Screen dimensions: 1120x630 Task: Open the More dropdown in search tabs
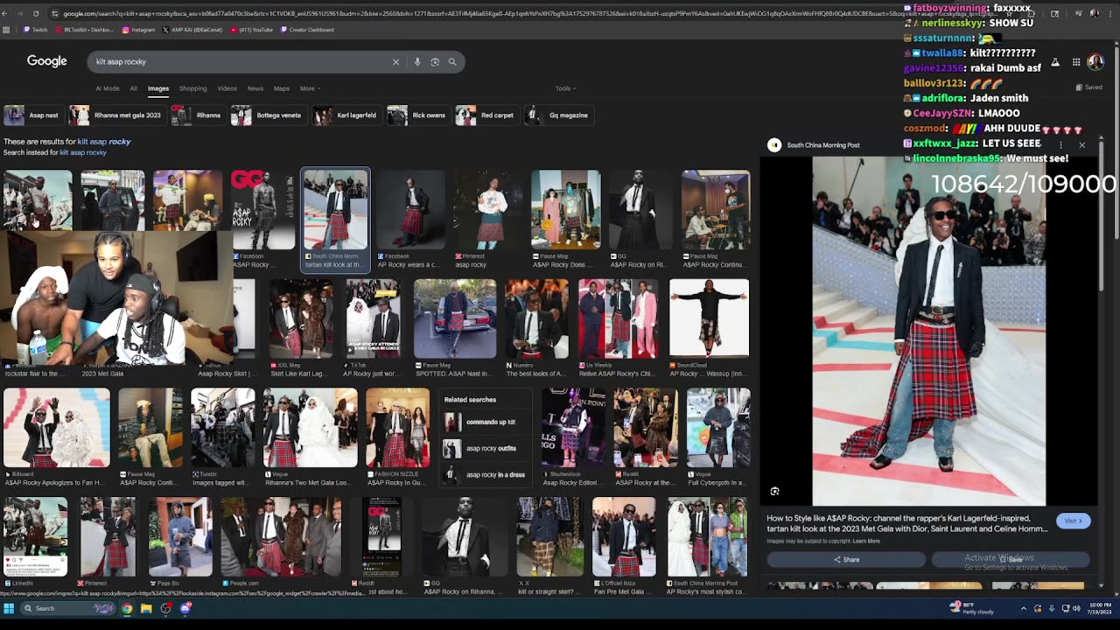[x=310, y=88]
